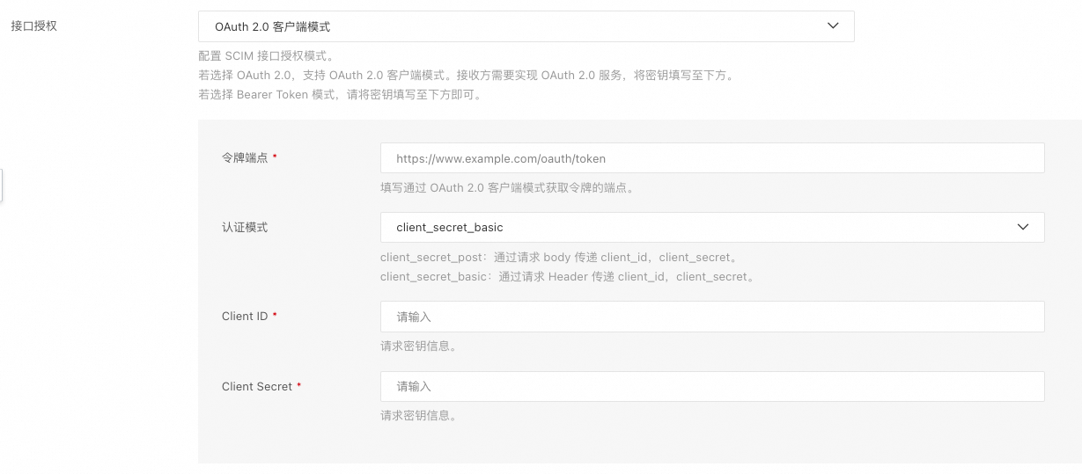Click 请求密钥信息 hint below Client ID
Screen dimensions: 1082x474
click(x=419, y=346)
